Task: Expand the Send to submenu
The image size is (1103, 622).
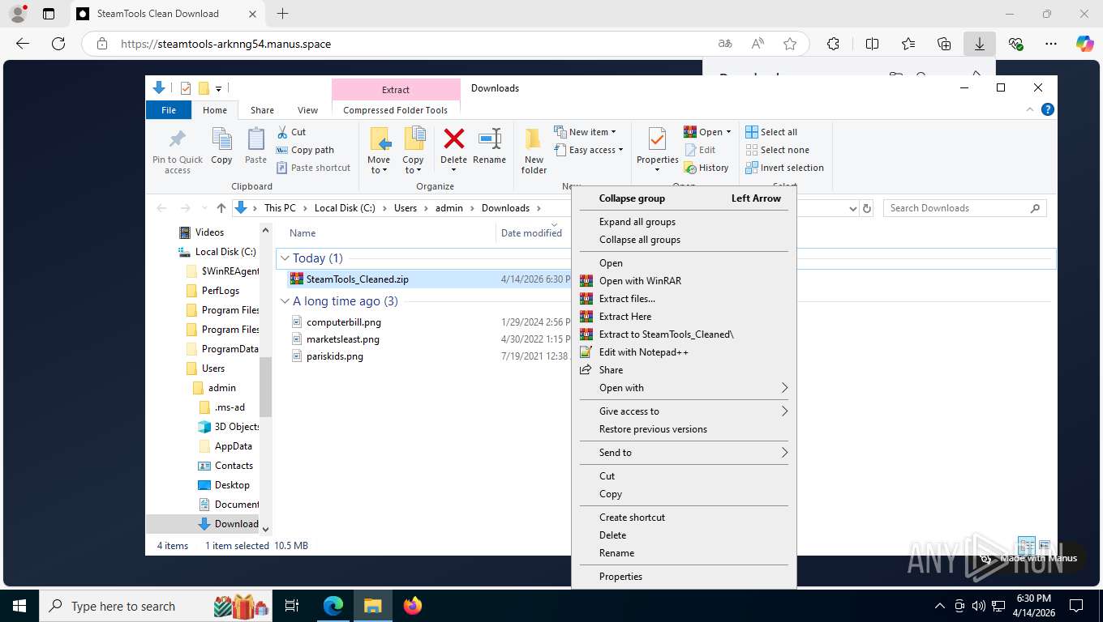Action: tap(684, 453)
